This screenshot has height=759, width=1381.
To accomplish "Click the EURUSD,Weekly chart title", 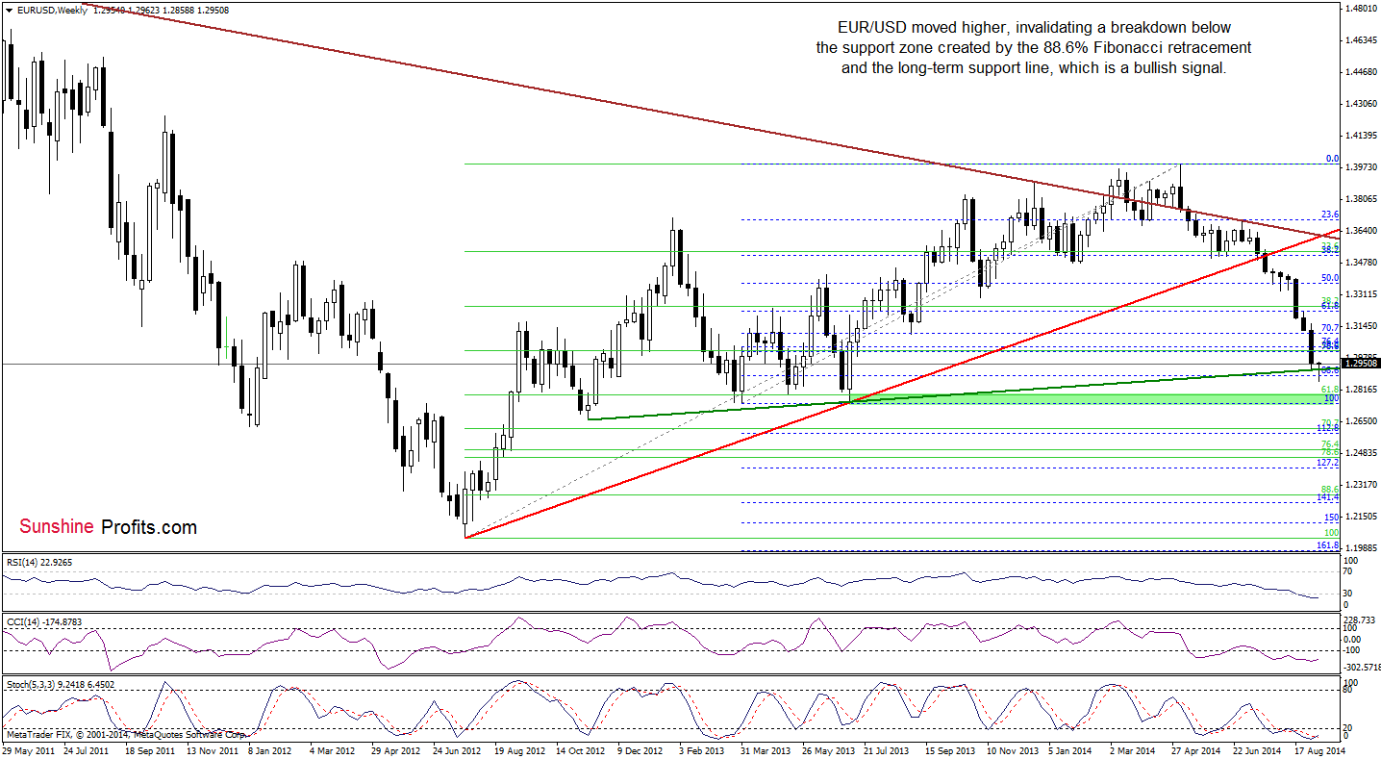I will tap(51, 10).
